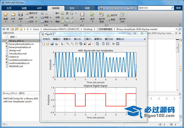
Task: Open the Print (打印) dropdown arrow
Action: 36,22
